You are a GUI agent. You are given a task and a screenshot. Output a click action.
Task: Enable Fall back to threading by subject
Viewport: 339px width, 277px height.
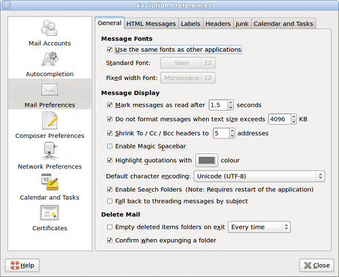pos(110,201)
